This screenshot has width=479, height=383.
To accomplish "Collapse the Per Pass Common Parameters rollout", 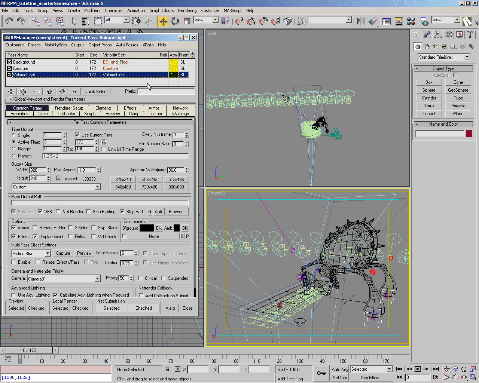I will point(100,122).
